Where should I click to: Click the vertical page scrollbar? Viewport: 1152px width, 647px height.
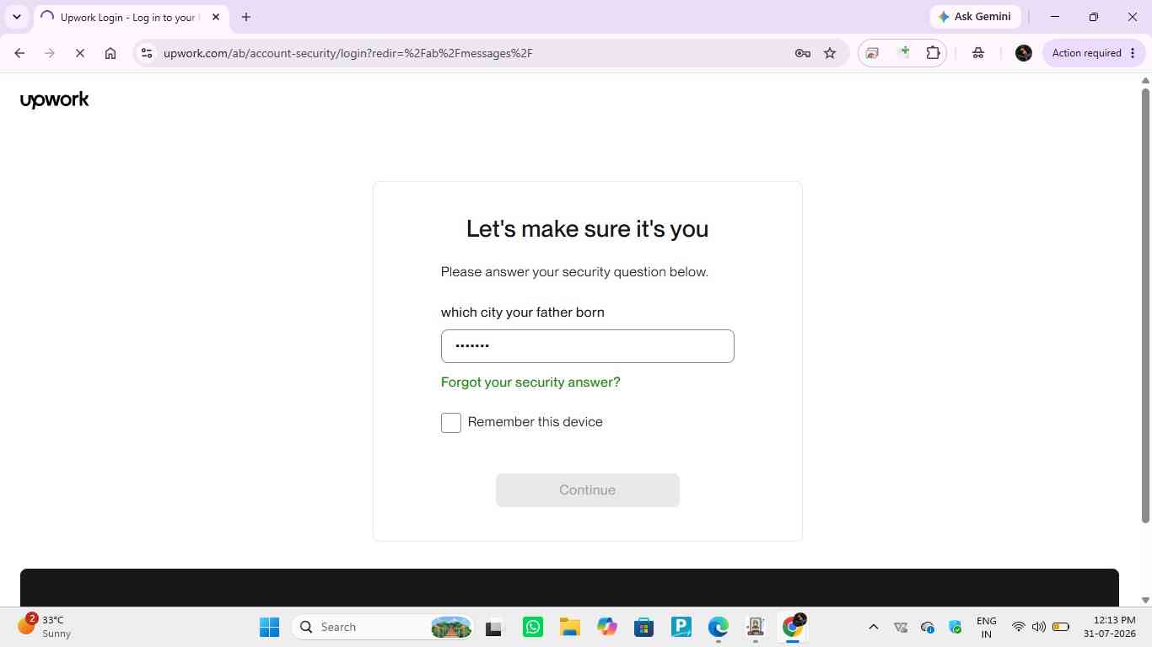coord(1145,303)
